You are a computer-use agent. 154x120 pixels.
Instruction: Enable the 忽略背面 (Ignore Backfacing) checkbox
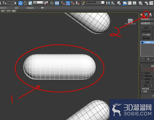click(x=143, y=76)
